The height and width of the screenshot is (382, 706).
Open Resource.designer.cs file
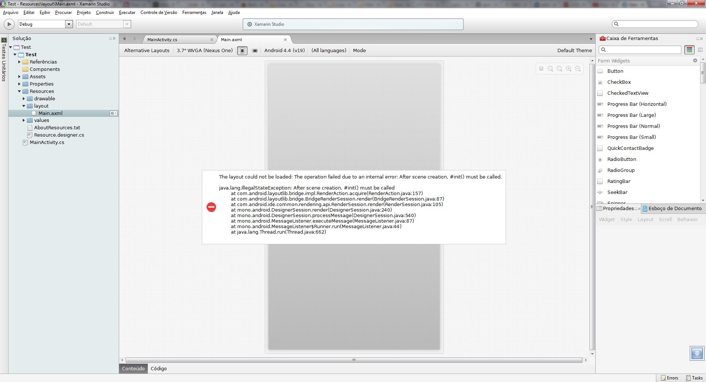[x=59, y=135]
